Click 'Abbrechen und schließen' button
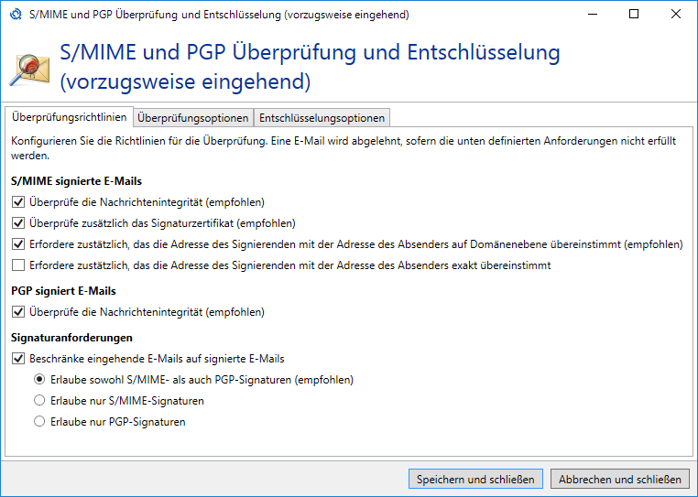Image resolution: width=698 pixels, height=497 pixels. click(x=620, y=480)
